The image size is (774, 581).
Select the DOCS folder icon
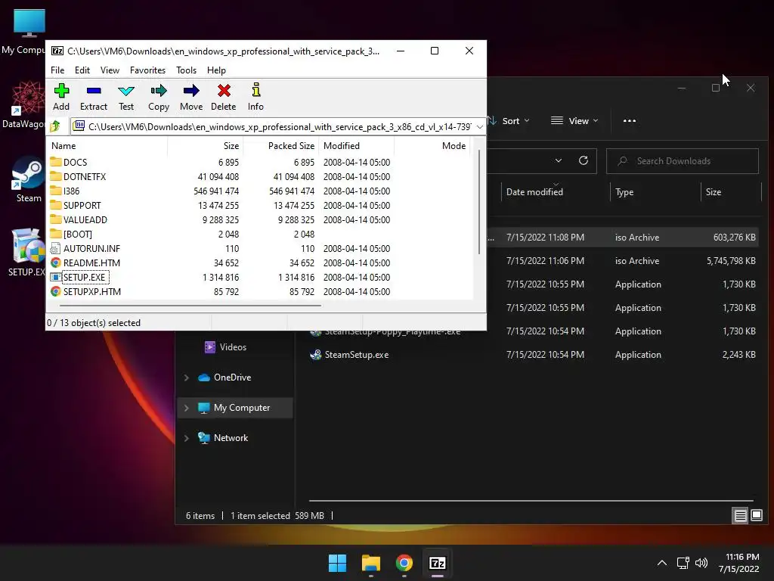pos(56,162)
